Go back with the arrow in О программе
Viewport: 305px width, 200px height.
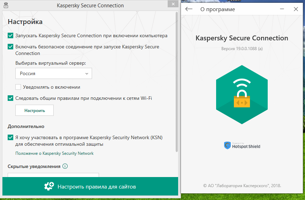point(189,9)
